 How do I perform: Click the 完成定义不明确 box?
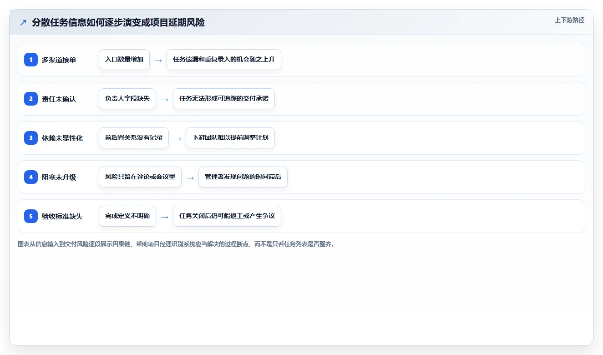pos(127,216)
